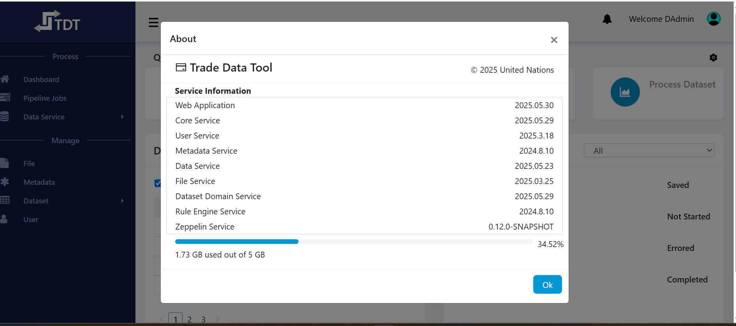Click the notification bell icon
This screenshot has height=326, width=736.
[x=607, y=19]
